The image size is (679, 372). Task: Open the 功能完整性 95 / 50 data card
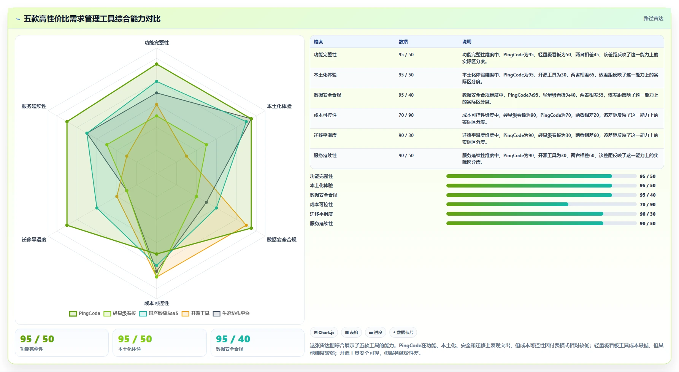pyautogui.click(x=62, y=343)
